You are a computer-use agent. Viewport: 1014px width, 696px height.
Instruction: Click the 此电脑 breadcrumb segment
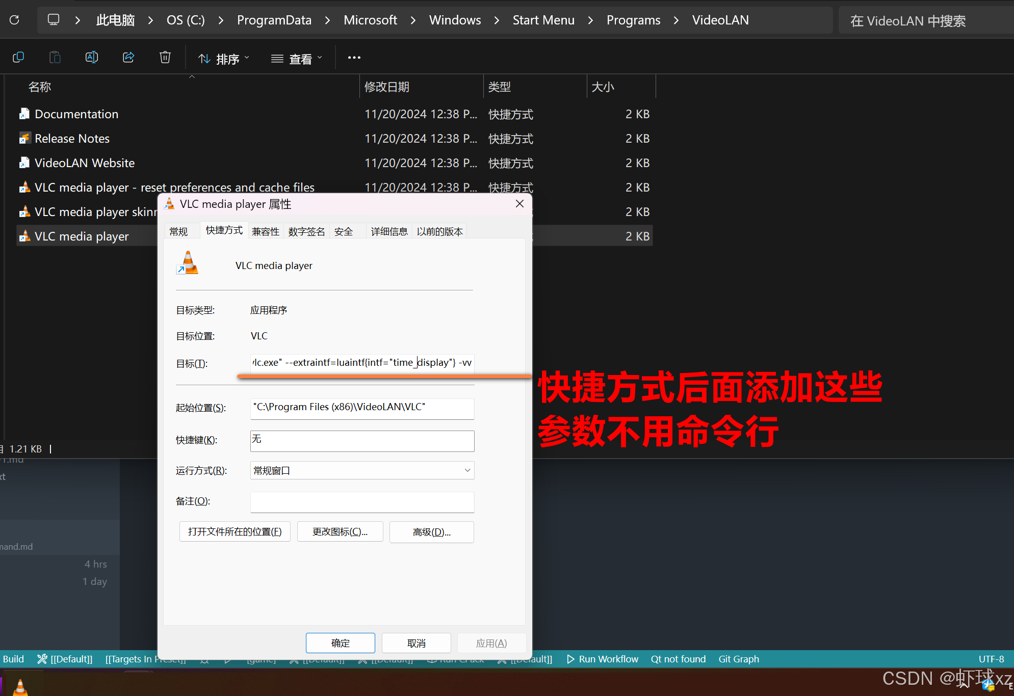pos(116,20)
